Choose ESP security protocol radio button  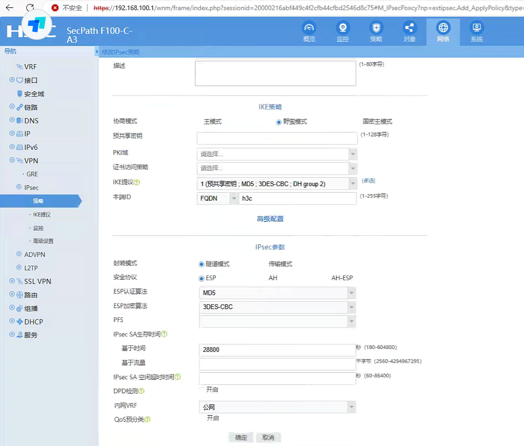tap(201, 278)
